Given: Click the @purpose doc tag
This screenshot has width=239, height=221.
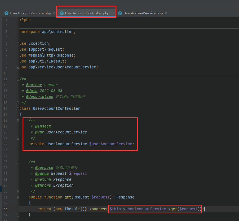Looking at the screenshot, I should point(44,168).
